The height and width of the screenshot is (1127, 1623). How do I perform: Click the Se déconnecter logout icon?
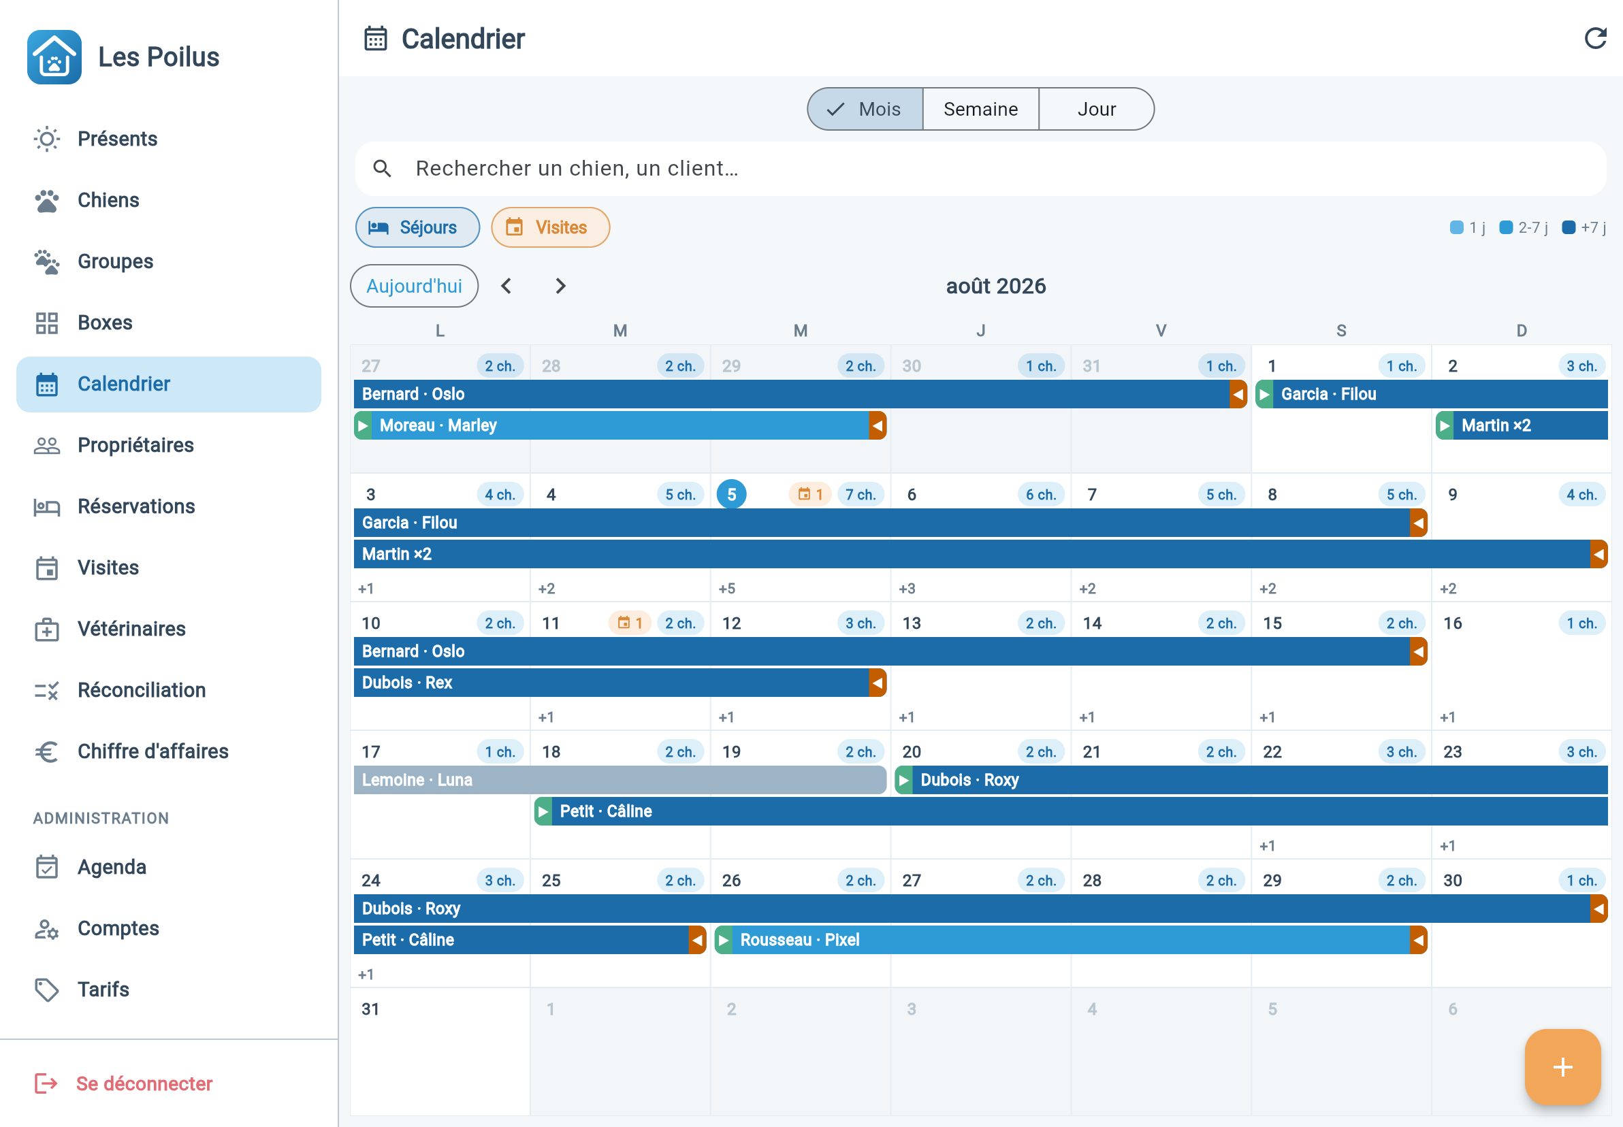coord(46,1083)
